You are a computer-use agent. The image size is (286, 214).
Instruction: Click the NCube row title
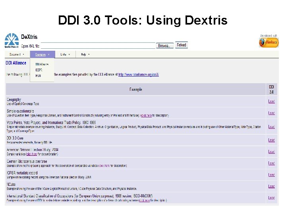pyautogui.click(x=11, y=184)
